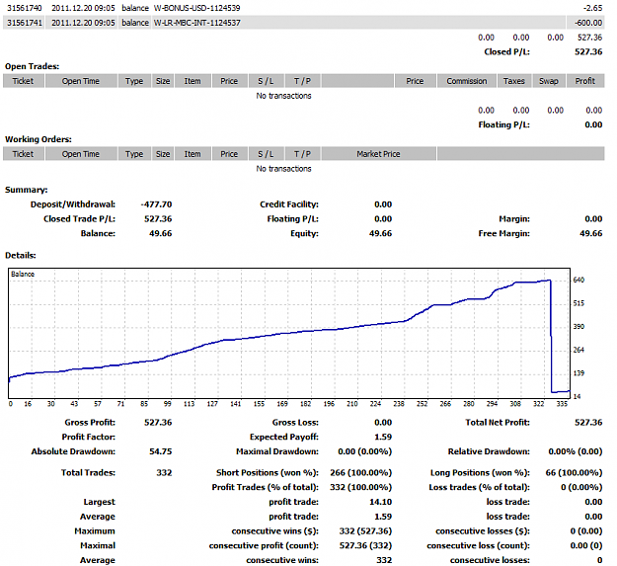Click the Ticket header in Open Trades
Viewport: 617px width, 566px height.
click(x=24, y=81)
